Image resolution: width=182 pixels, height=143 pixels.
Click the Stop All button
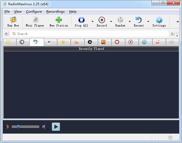point(81,22)
